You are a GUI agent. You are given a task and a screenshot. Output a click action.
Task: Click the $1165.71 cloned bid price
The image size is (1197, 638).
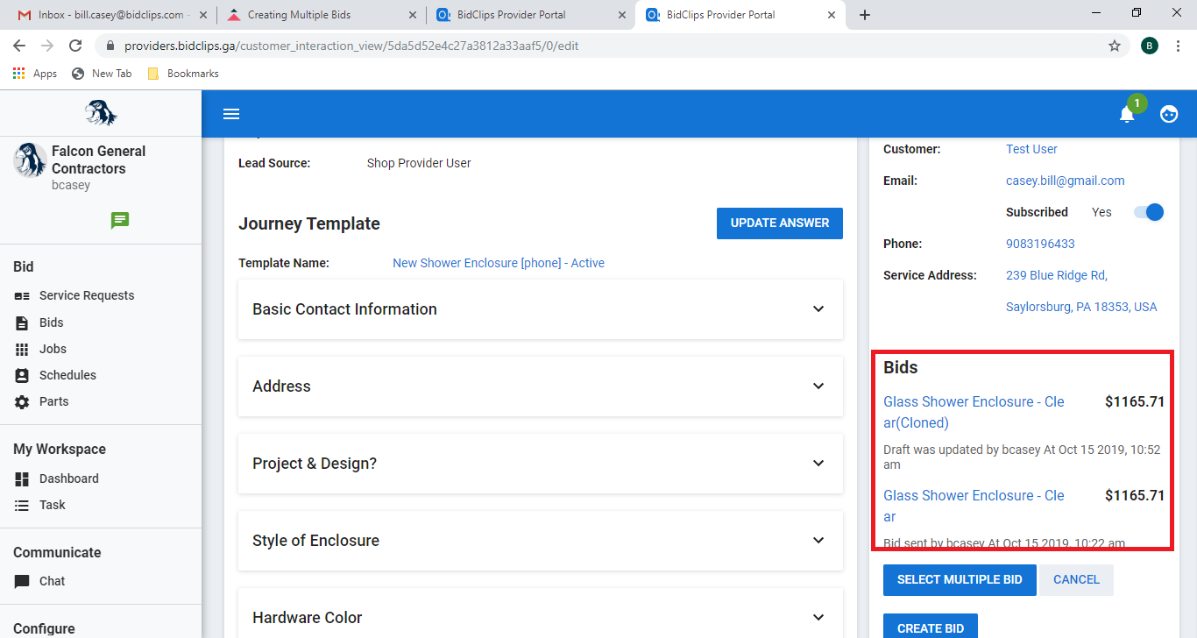tap(1135, 402)
